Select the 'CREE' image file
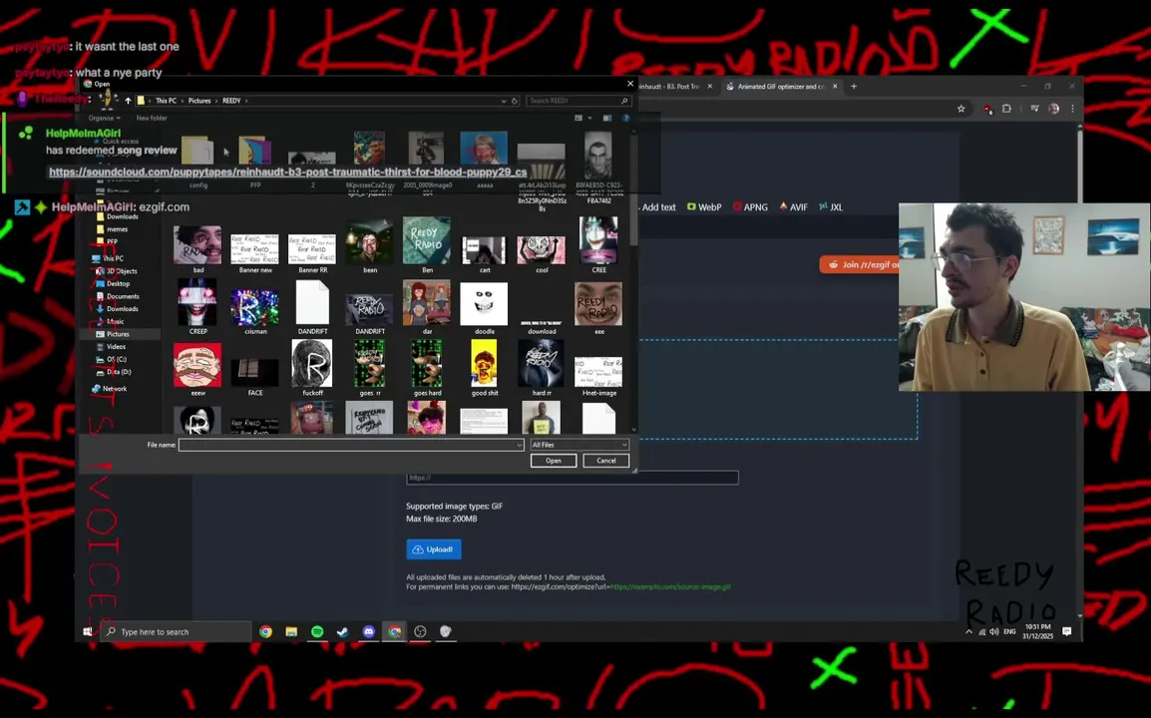This screenshot has height=718, width=1151. [x=598, y=245]
